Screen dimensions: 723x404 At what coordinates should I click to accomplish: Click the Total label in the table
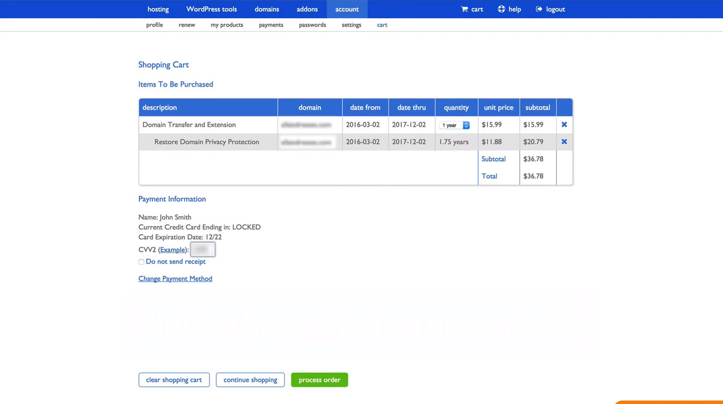(489, 176)
